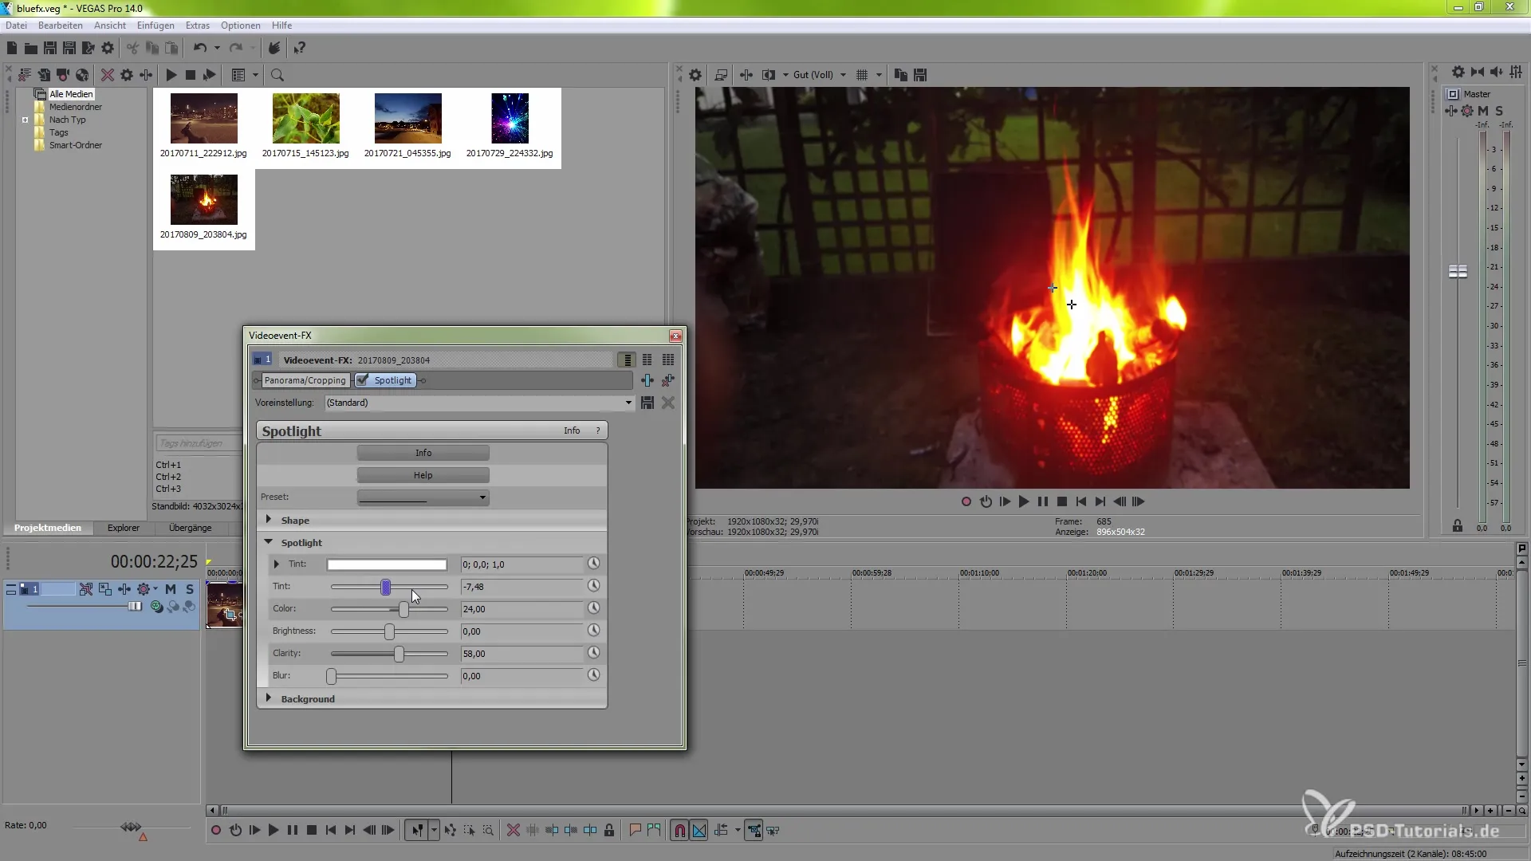The height and width of the screenshot is (861, 1531).
Task: Start preview in Project Media toolbar
Action: (x=171, y=75)
